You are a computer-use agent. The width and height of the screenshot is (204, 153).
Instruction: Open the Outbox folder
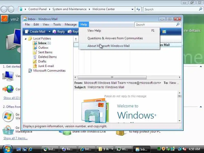[x=43, y=48]
